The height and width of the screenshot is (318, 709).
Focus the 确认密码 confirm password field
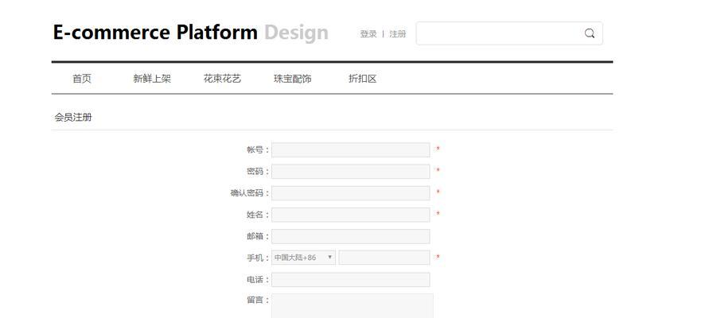point(350,193)
